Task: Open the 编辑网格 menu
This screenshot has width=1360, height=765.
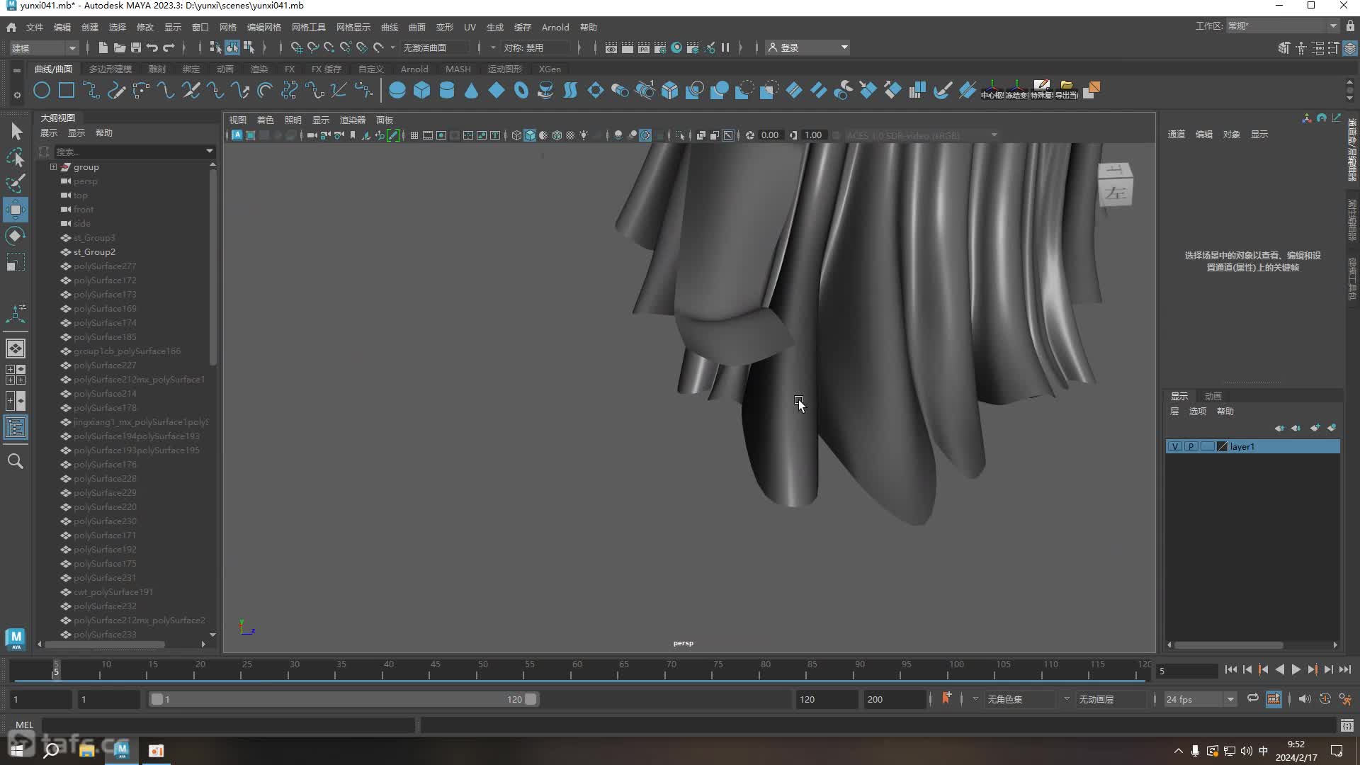Action: coord(264,27)
